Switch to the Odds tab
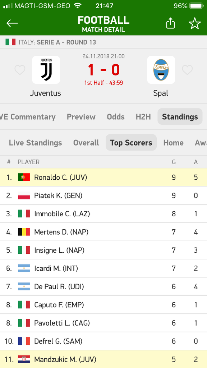 tap(115, 117)
